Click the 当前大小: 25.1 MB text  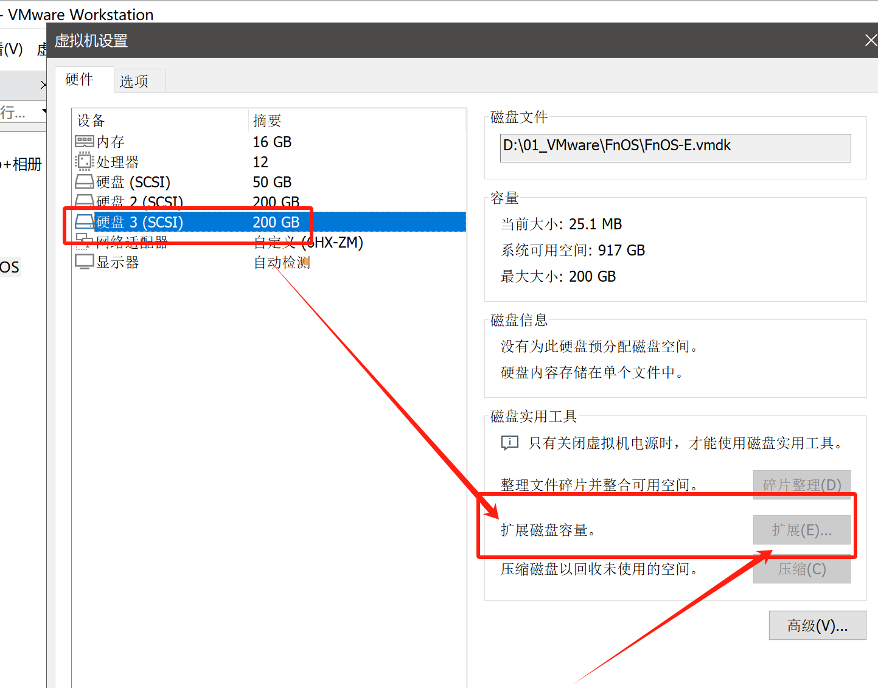point(561,224)
